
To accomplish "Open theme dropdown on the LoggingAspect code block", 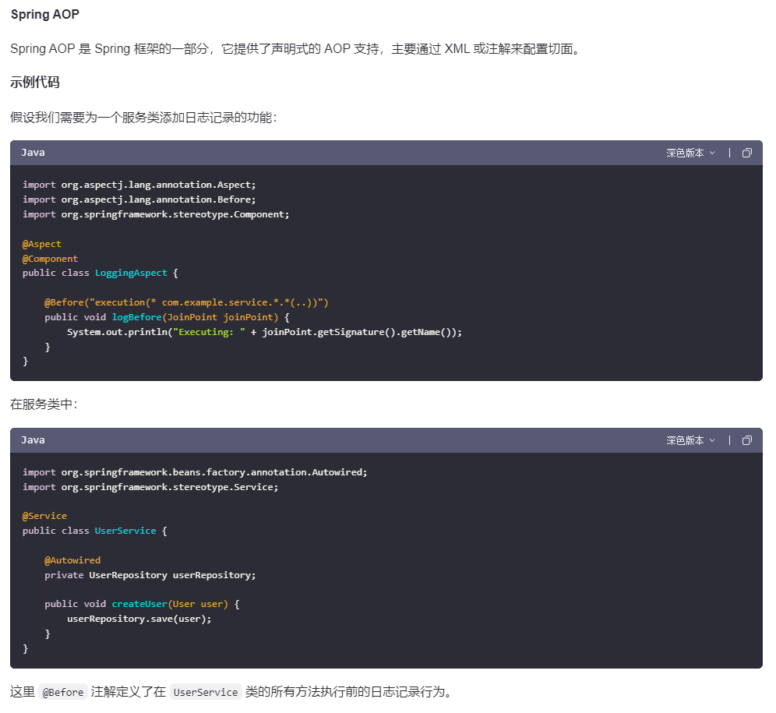I will click(690, 153).
